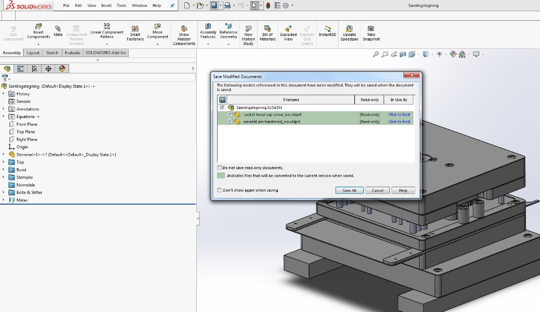This screenshot has height=312, width=540.
Task: Click the Open document icon
Action: (x=200, y=6)
